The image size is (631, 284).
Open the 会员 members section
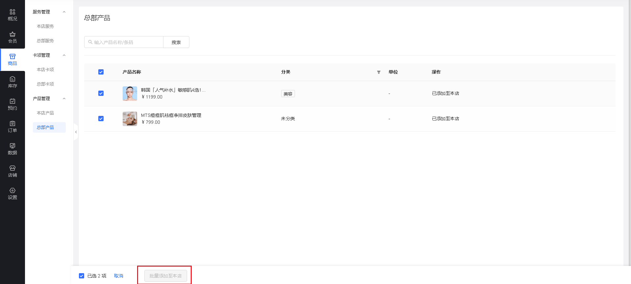[x=12, y=37]
